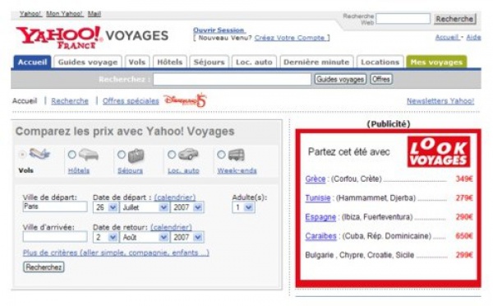Click the Accueil link beside Aide

click(x=447, y=37)
